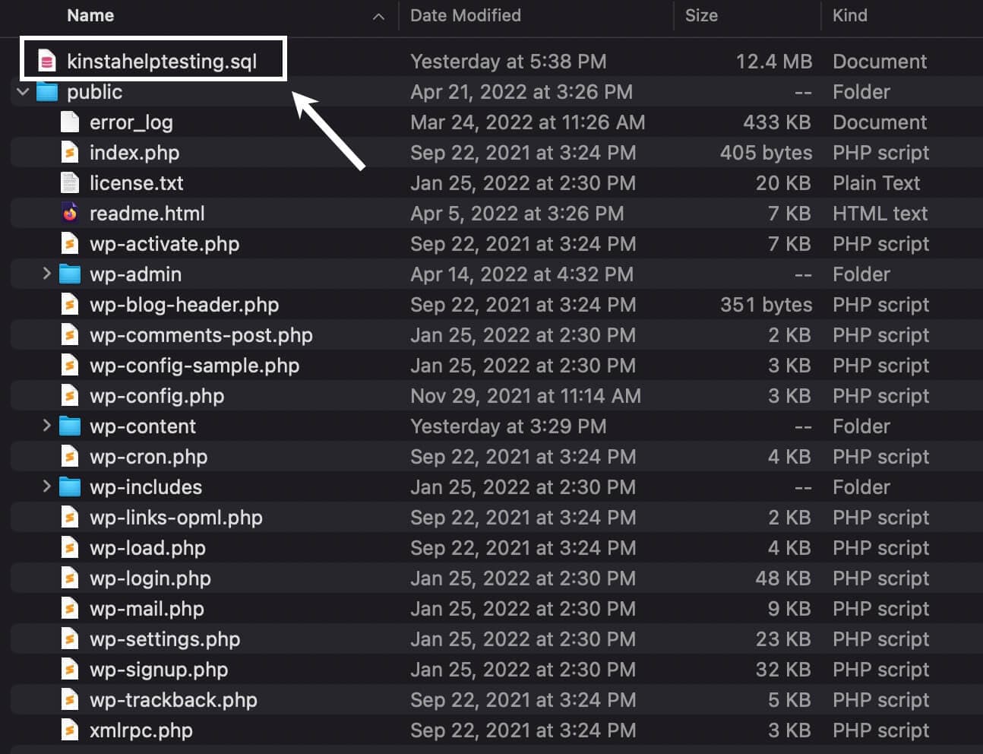Sort files by the Date Modified column
The image size is (983, 754).
click(465, 15)
